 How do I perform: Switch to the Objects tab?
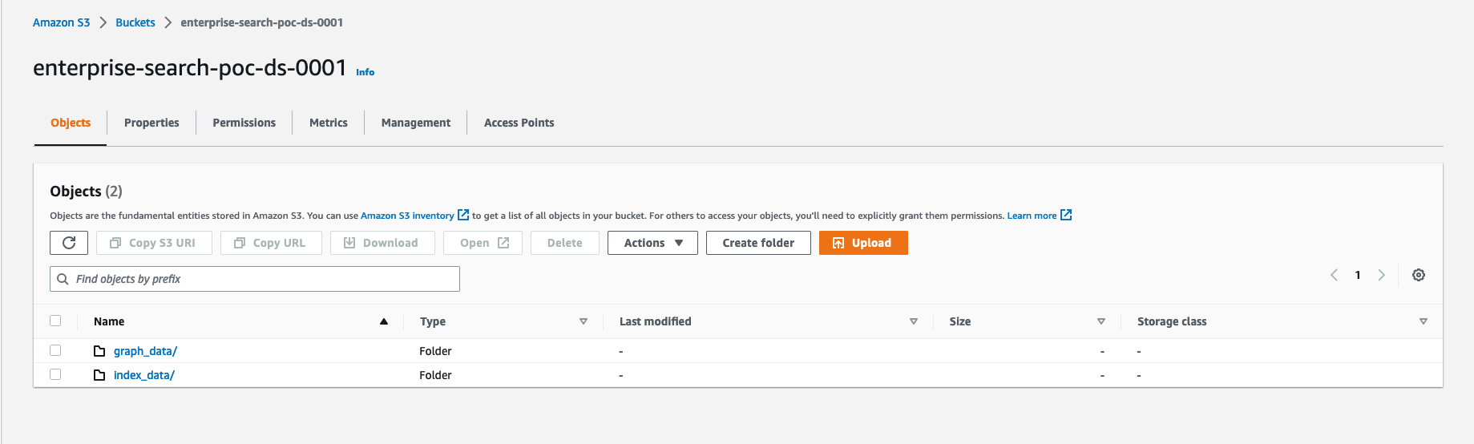coord(71,123)
